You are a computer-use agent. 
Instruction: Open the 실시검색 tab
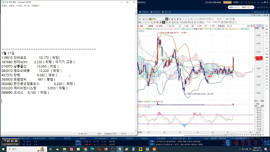pyautogui.click(x=155, y=12)
